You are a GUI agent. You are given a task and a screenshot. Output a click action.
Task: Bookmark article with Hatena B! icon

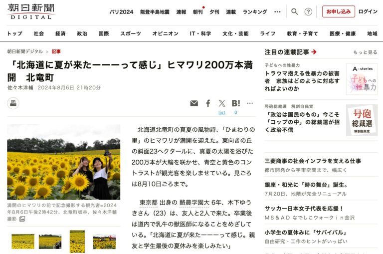(236, 103)
